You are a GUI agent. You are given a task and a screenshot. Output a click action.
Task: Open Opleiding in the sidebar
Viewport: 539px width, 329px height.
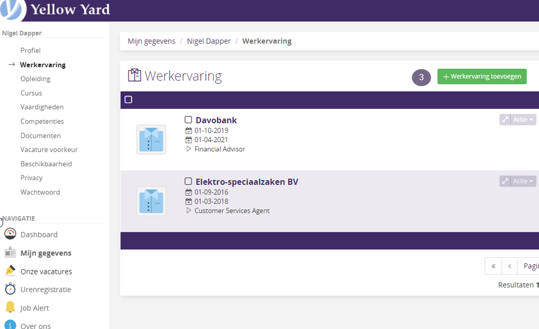35,79
